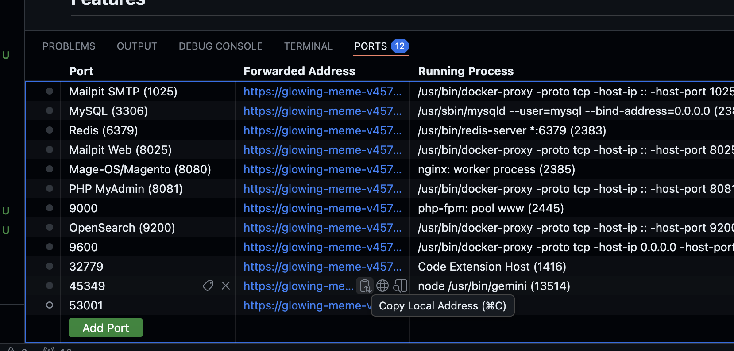Select the OpenSearch (9200) port entry

click(122, 228)
